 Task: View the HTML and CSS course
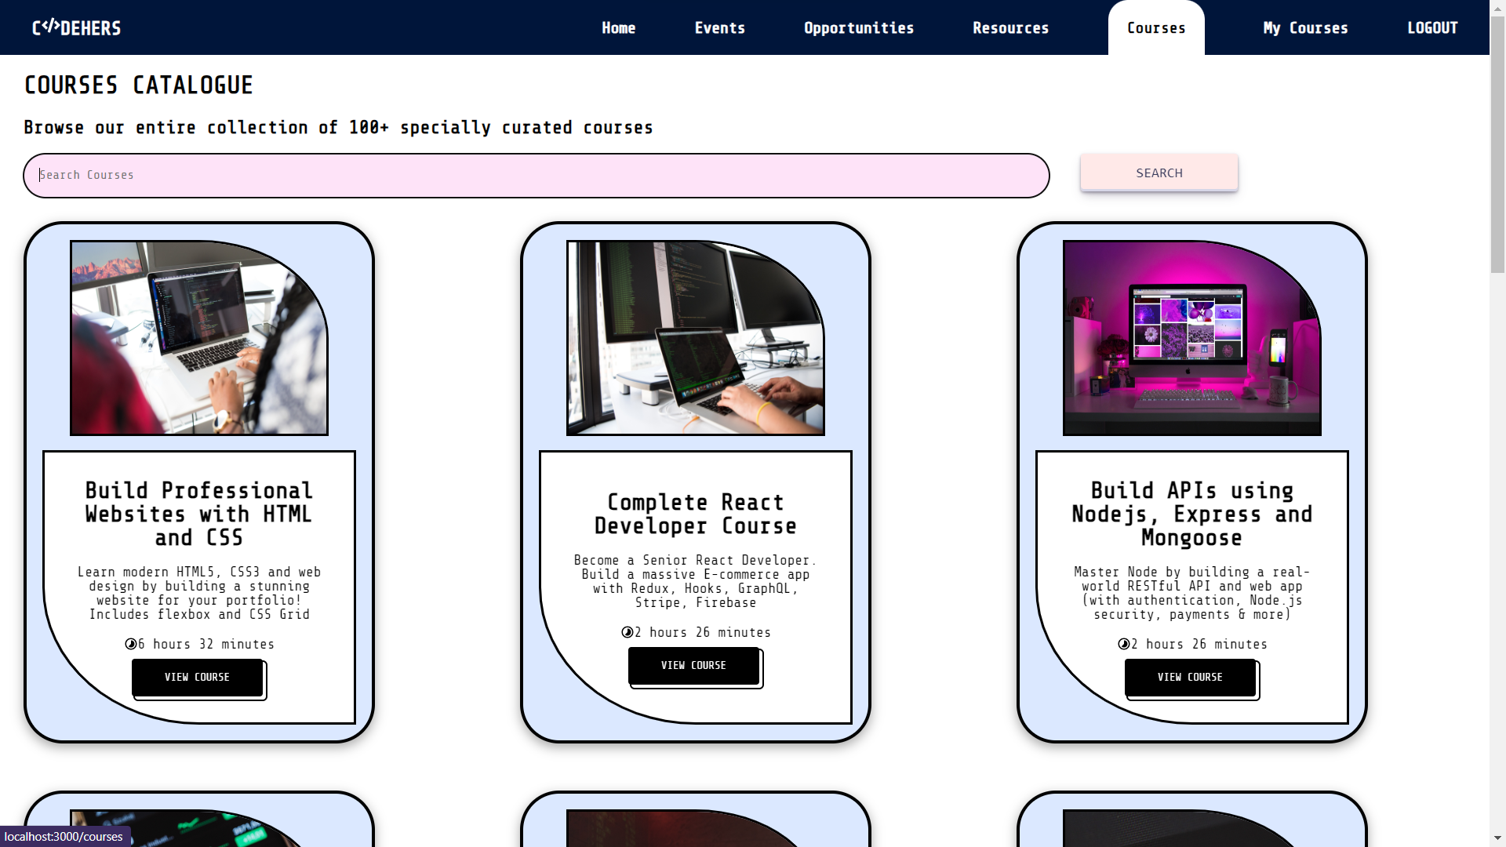pyautogui.click(x=198, y=677)
